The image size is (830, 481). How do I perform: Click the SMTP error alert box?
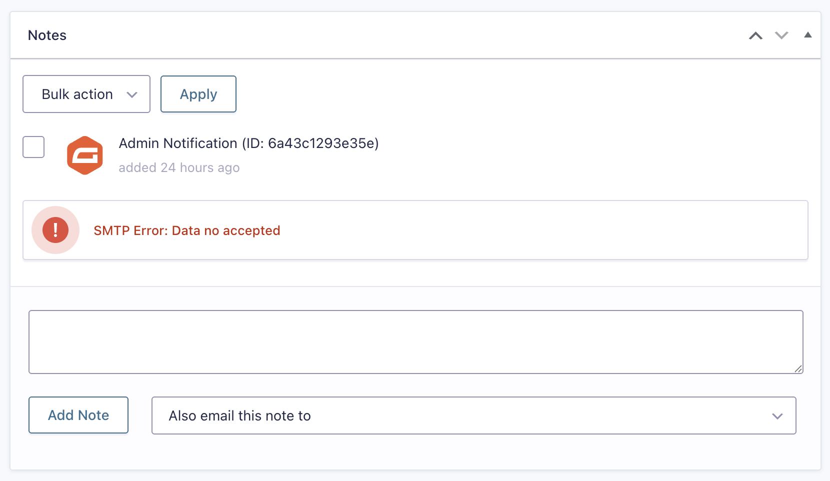coord(415,230)
